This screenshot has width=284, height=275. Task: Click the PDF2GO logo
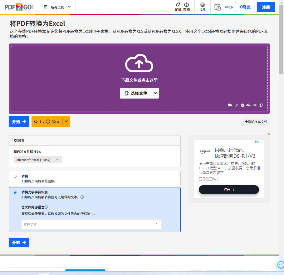[x=18, y=7]
